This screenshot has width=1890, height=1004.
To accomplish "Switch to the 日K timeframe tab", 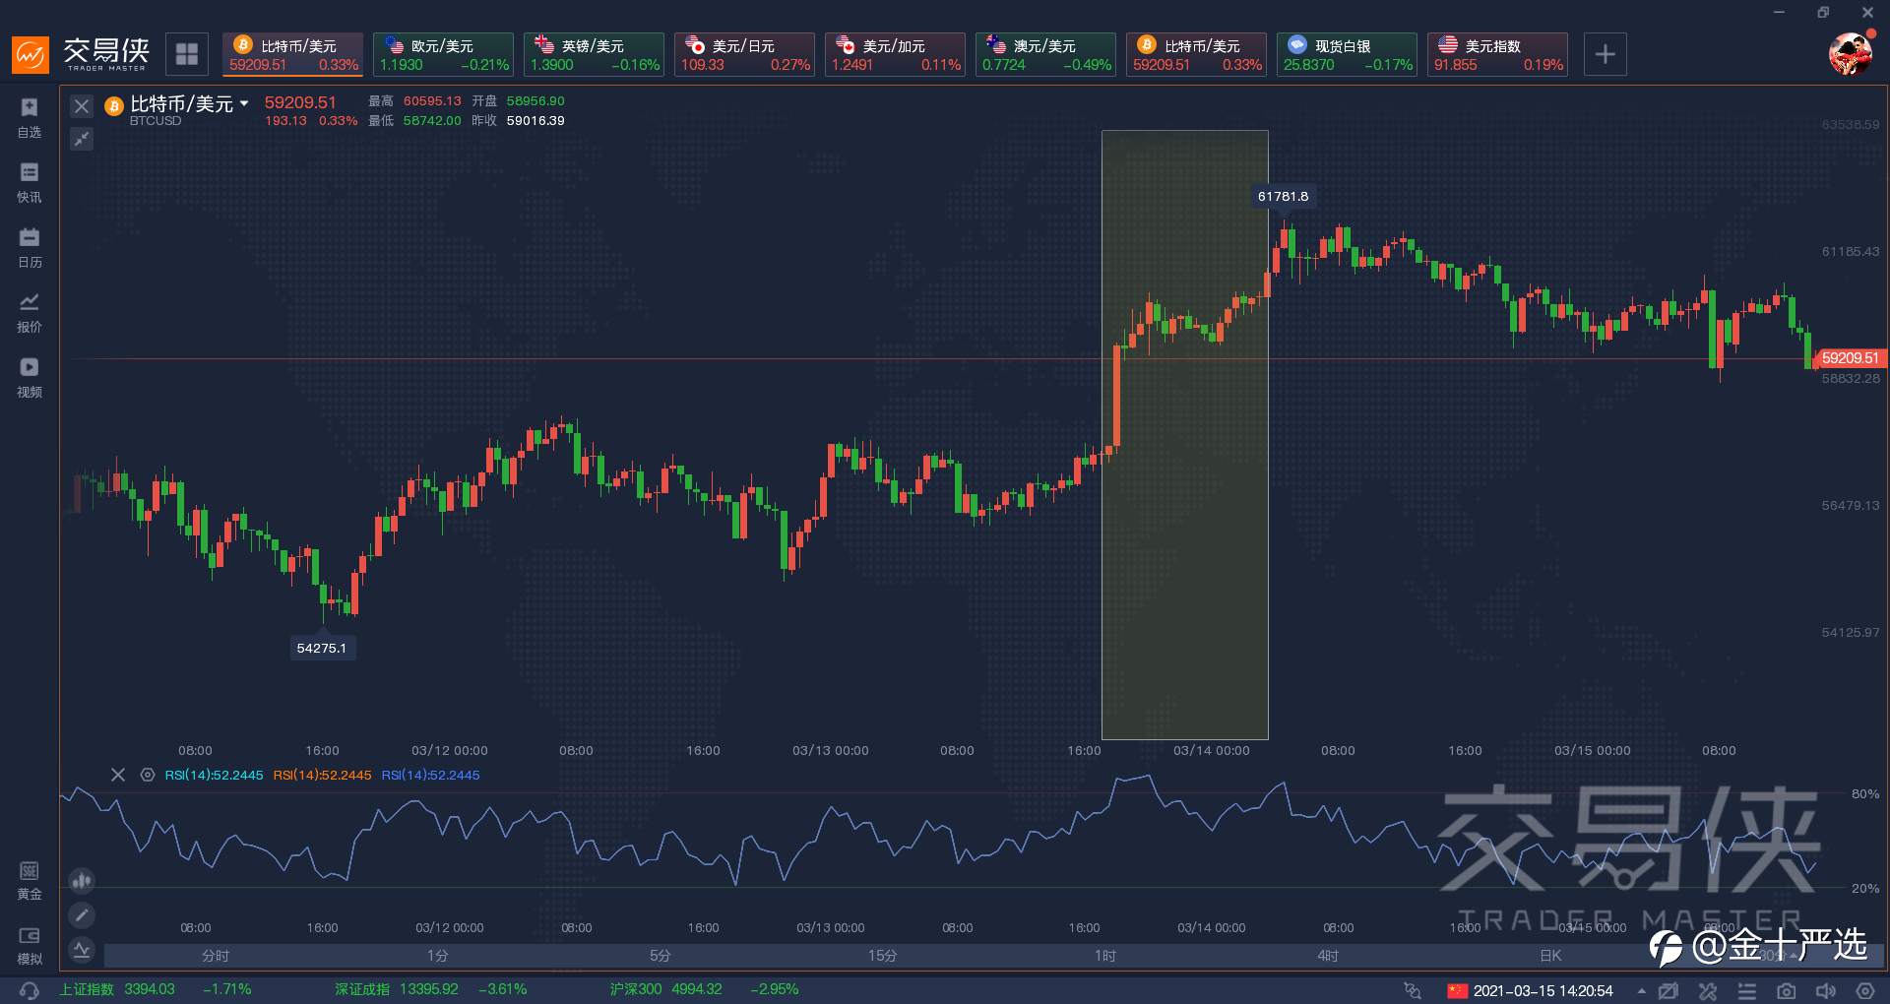I will [1550, 956].
